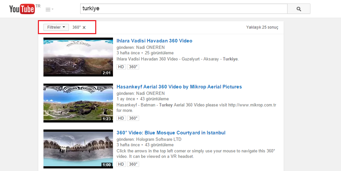Open Nadi ONEREN channel on first result
Screen dimensions: 341x171
pyautogui.click(x=151, y=47)
